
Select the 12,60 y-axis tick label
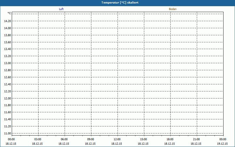(8, 77)
